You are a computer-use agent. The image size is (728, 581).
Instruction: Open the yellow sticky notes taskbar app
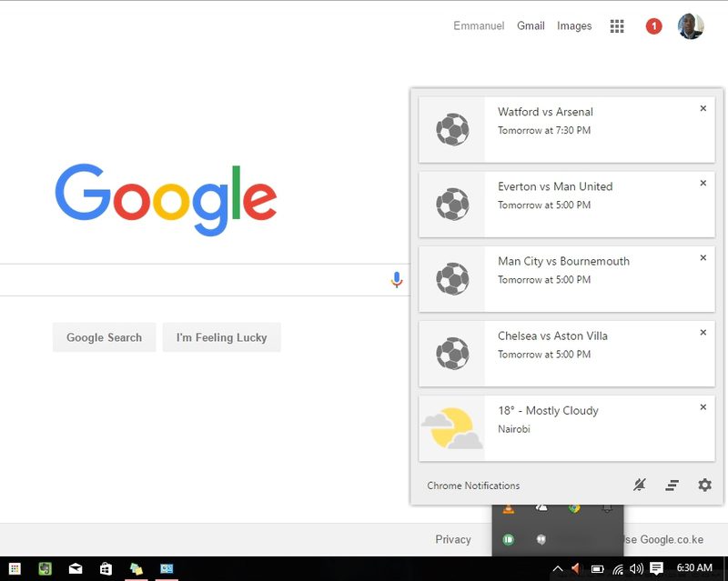[136, 569]
